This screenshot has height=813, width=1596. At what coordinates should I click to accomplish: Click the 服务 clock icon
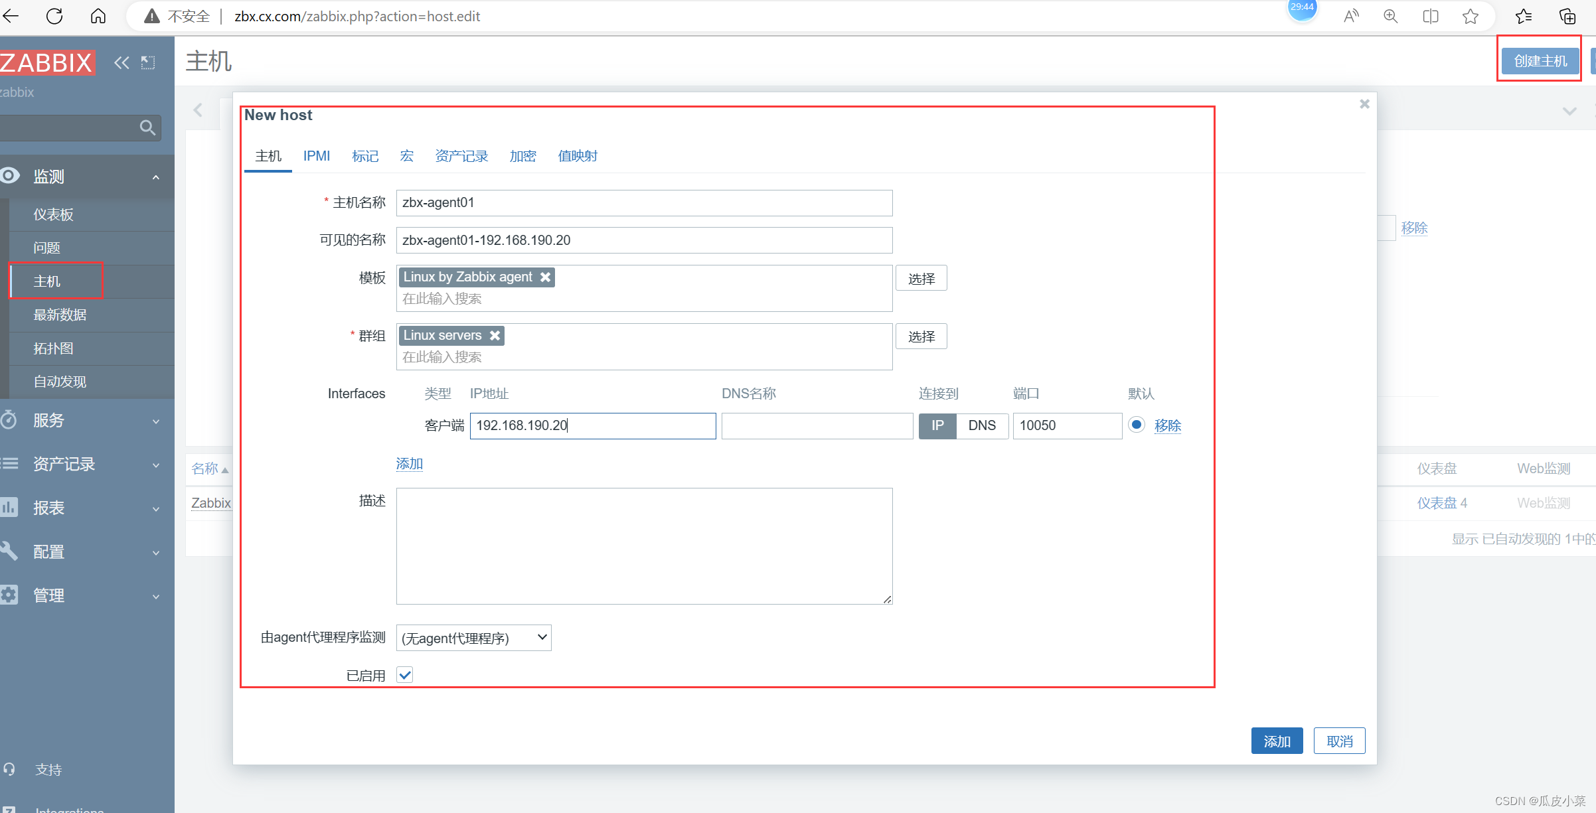pos(9,419)
